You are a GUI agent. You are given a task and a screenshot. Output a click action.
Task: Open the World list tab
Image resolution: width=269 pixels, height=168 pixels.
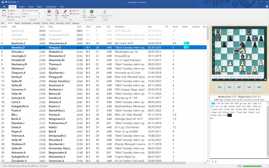pyautogui.click(x=67, y=23)
